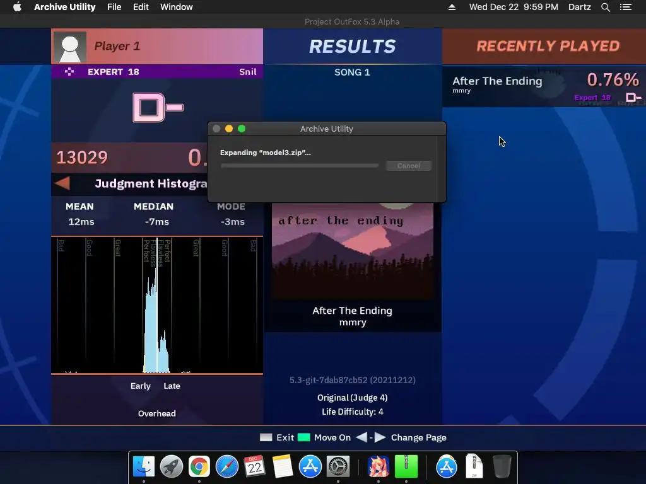The image size is (646, 484).
Task: Switch to Project OutFox anime icon in dock
Action: [x=379, y=466]
